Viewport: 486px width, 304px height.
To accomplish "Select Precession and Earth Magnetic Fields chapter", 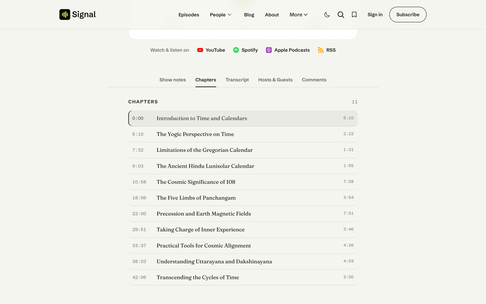I will click(x=243, y=214).
